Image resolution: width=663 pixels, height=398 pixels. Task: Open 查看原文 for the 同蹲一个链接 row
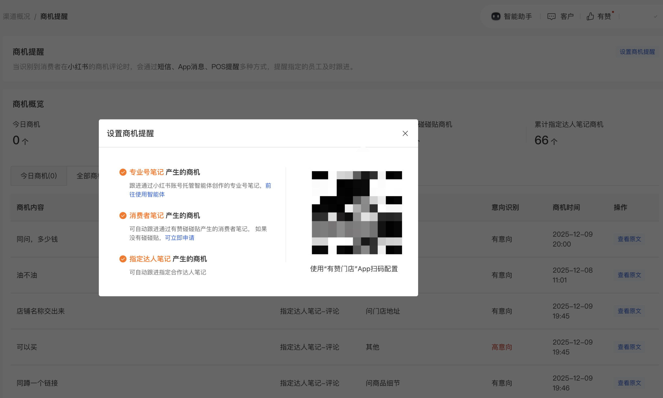pyautogui.click(x=629, y=383)
